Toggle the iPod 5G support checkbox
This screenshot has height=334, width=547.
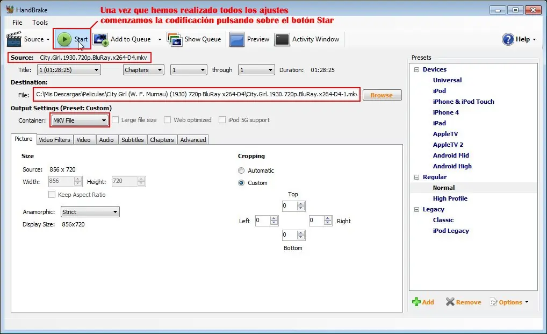pos(222,120)
